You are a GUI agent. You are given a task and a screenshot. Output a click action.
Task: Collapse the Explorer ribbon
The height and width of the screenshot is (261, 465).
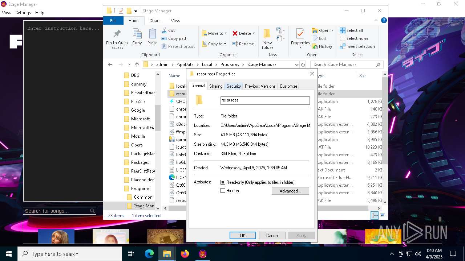tap(376, 21)
